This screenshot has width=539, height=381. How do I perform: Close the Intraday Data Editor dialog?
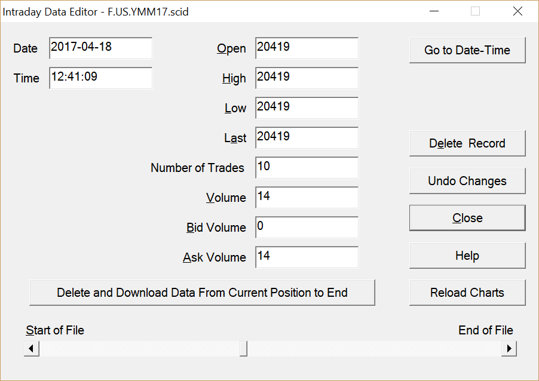[x=467, y=218]
